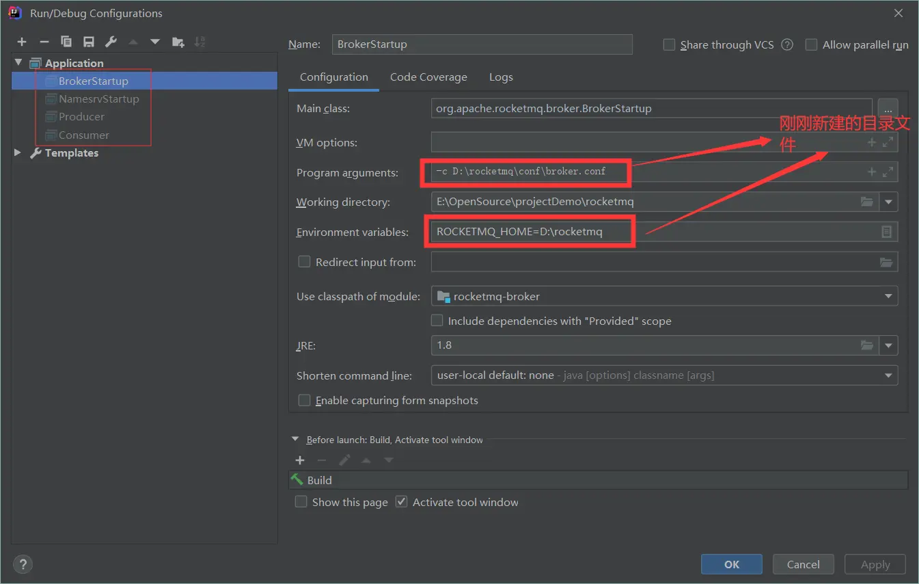The width and height of the screenshot is (919, 584).
Task: Browse JRE location folder icon
Action: pos(867,345)
